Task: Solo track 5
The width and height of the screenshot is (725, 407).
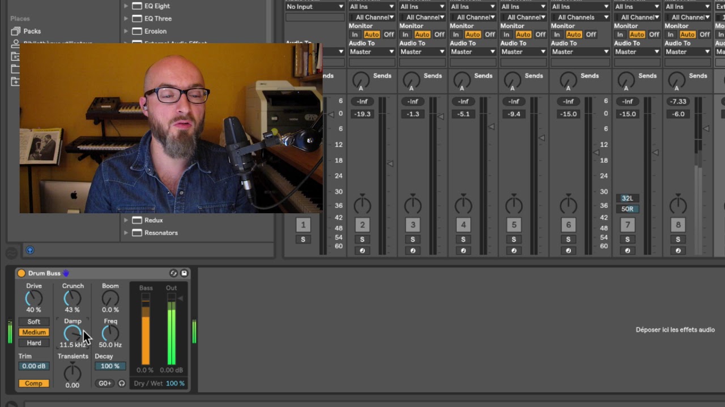Action: point(514,240)
